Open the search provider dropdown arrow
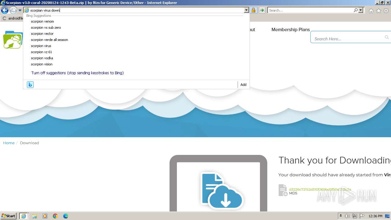Image resolution: width=391 pixels, height=220 pixels. coord(361,10)
